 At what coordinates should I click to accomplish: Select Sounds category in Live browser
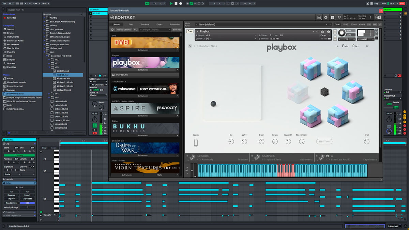(x=11, y=29)
